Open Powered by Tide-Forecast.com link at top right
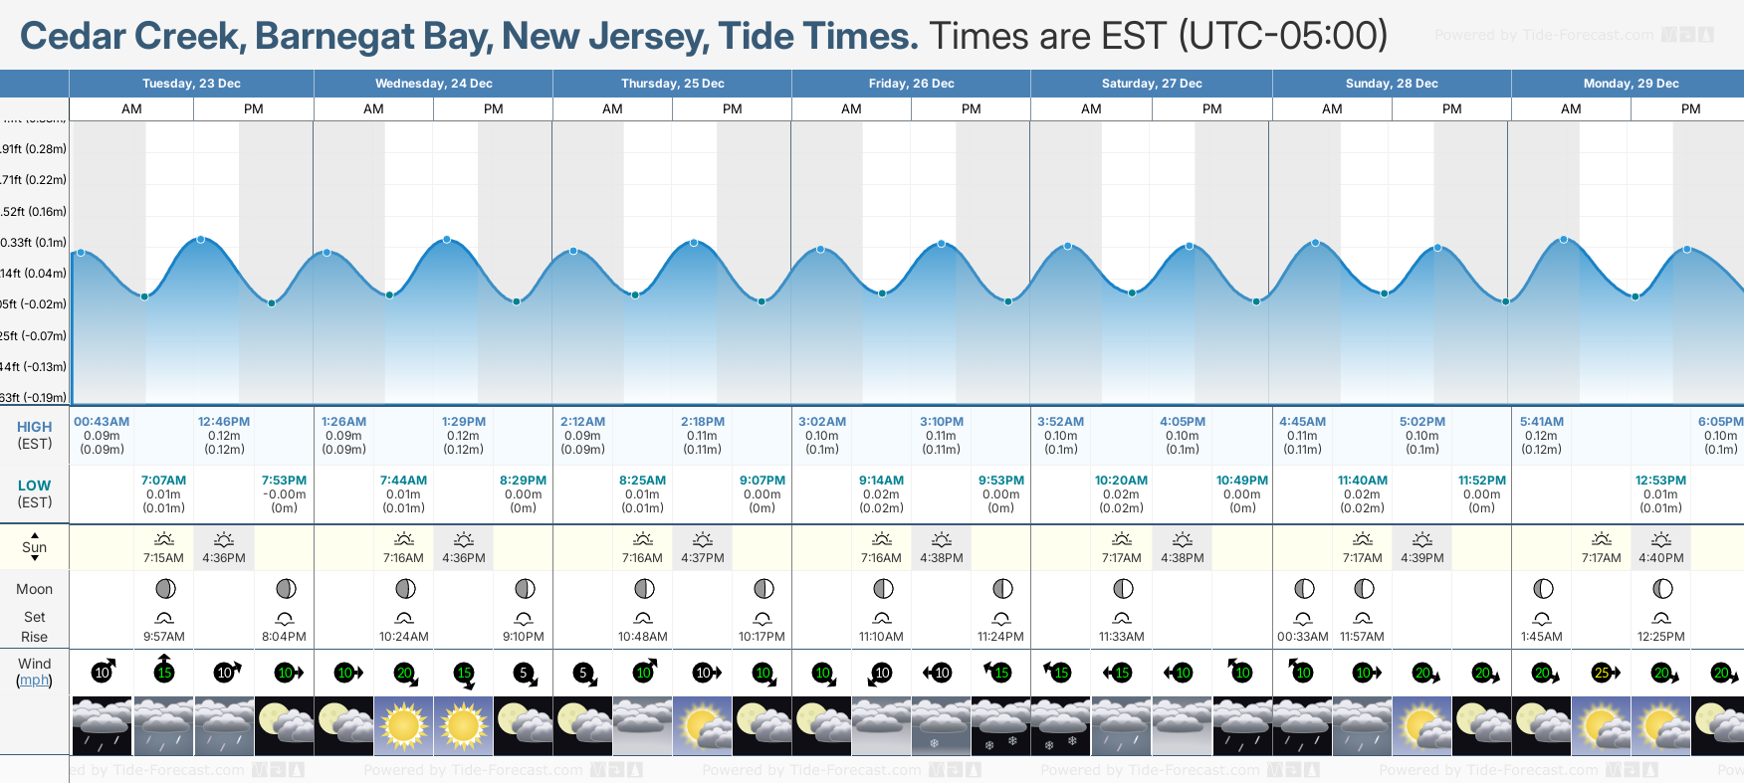 coord(1544,36)
